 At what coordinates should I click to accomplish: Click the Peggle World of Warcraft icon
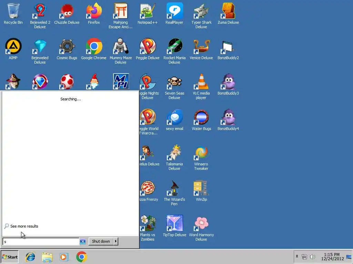point(149,122)
